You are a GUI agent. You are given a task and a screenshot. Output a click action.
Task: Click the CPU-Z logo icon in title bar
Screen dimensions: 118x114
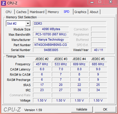point(3,3)
